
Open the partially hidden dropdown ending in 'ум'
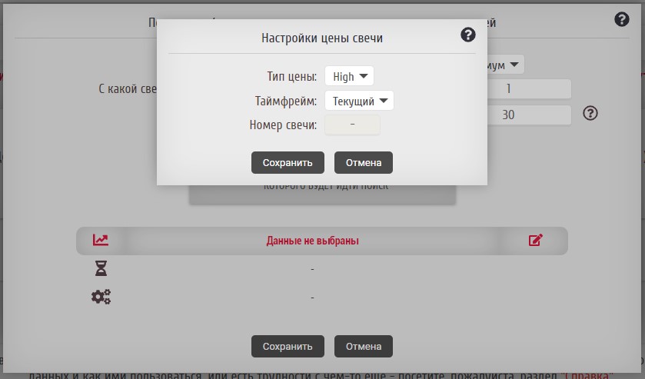coord(505,65)
